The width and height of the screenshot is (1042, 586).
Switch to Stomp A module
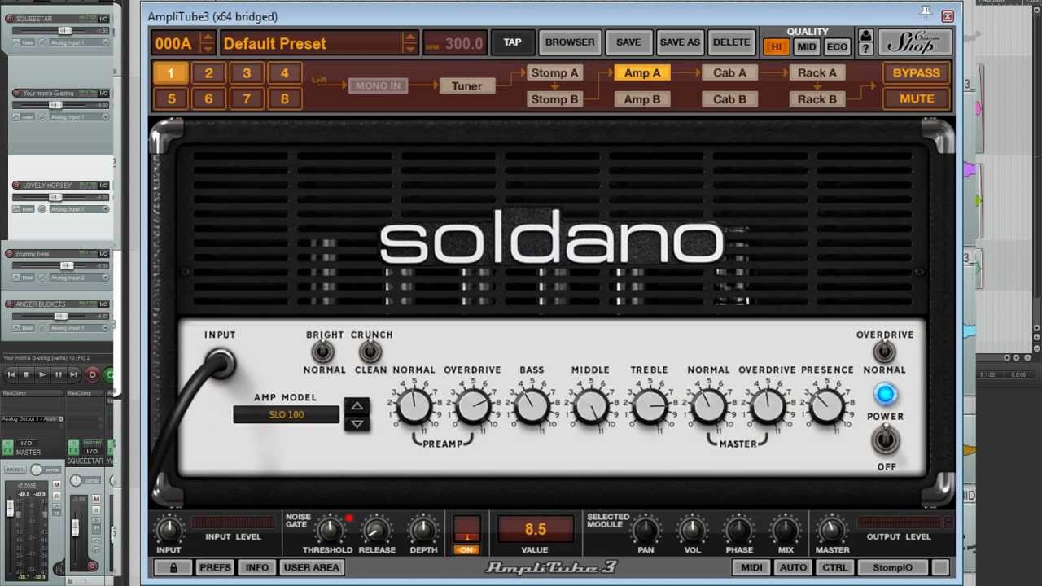pos(554,72)
